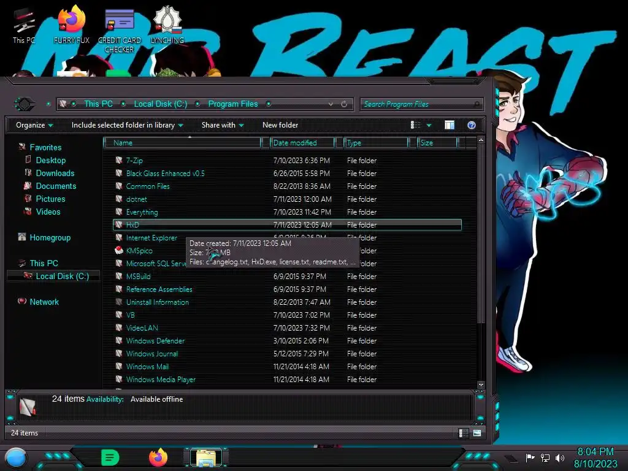Select the Uninstall Information folder
The width and height of the screenshot is (628, 471).
pos(158,302)
